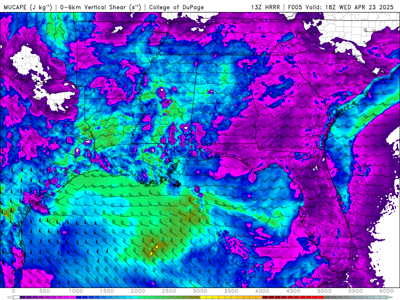Click the dark blue swatch below 1000
The width and height of the screenshot is (400, 300).
click(79, 297)
